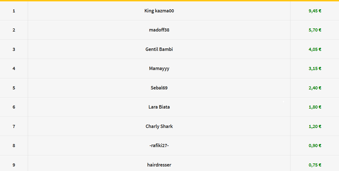Open Lara Biata's entry

[159, 107]
